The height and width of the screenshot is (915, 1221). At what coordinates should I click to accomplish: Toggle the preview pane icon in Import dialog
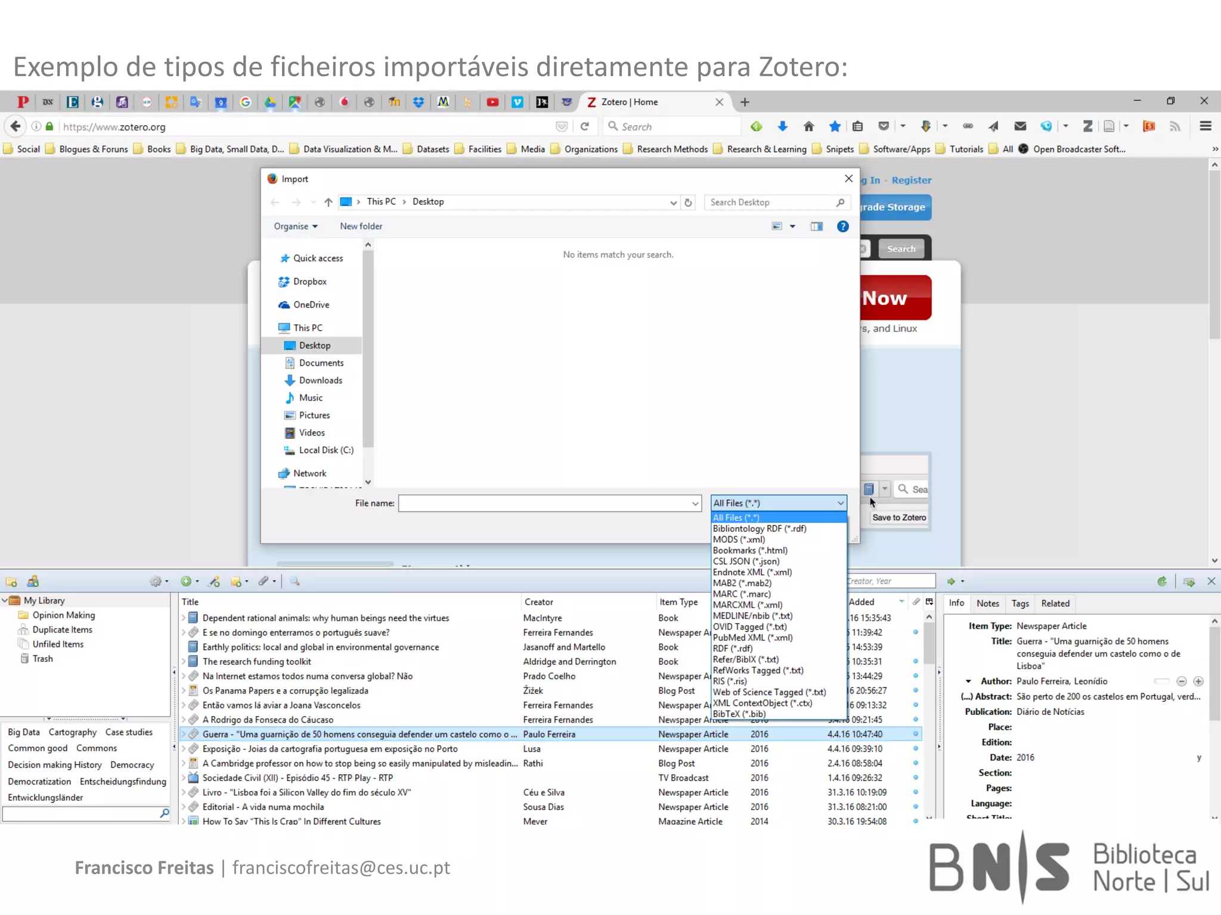[x=817, y=226]
